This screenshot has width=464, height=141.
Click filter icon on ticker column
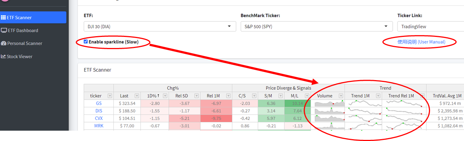[110, 96]
